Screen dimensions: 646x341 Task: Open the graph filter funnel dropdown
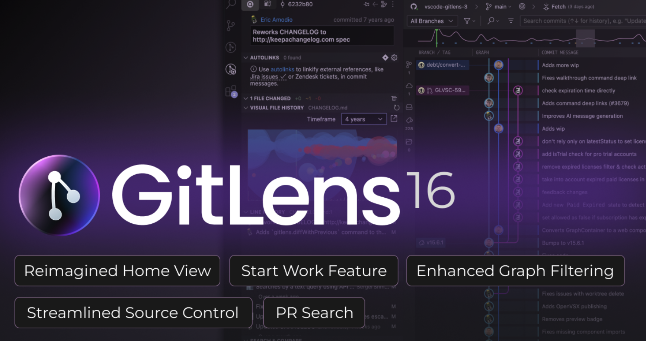469,21
